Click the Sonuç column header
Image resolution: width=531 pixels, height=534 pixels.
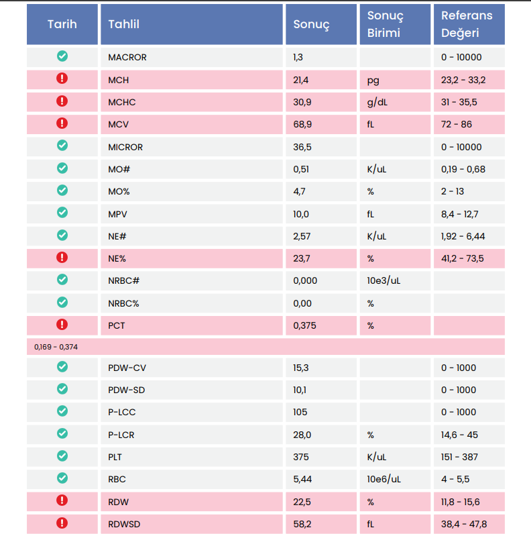tap(312, 24)
